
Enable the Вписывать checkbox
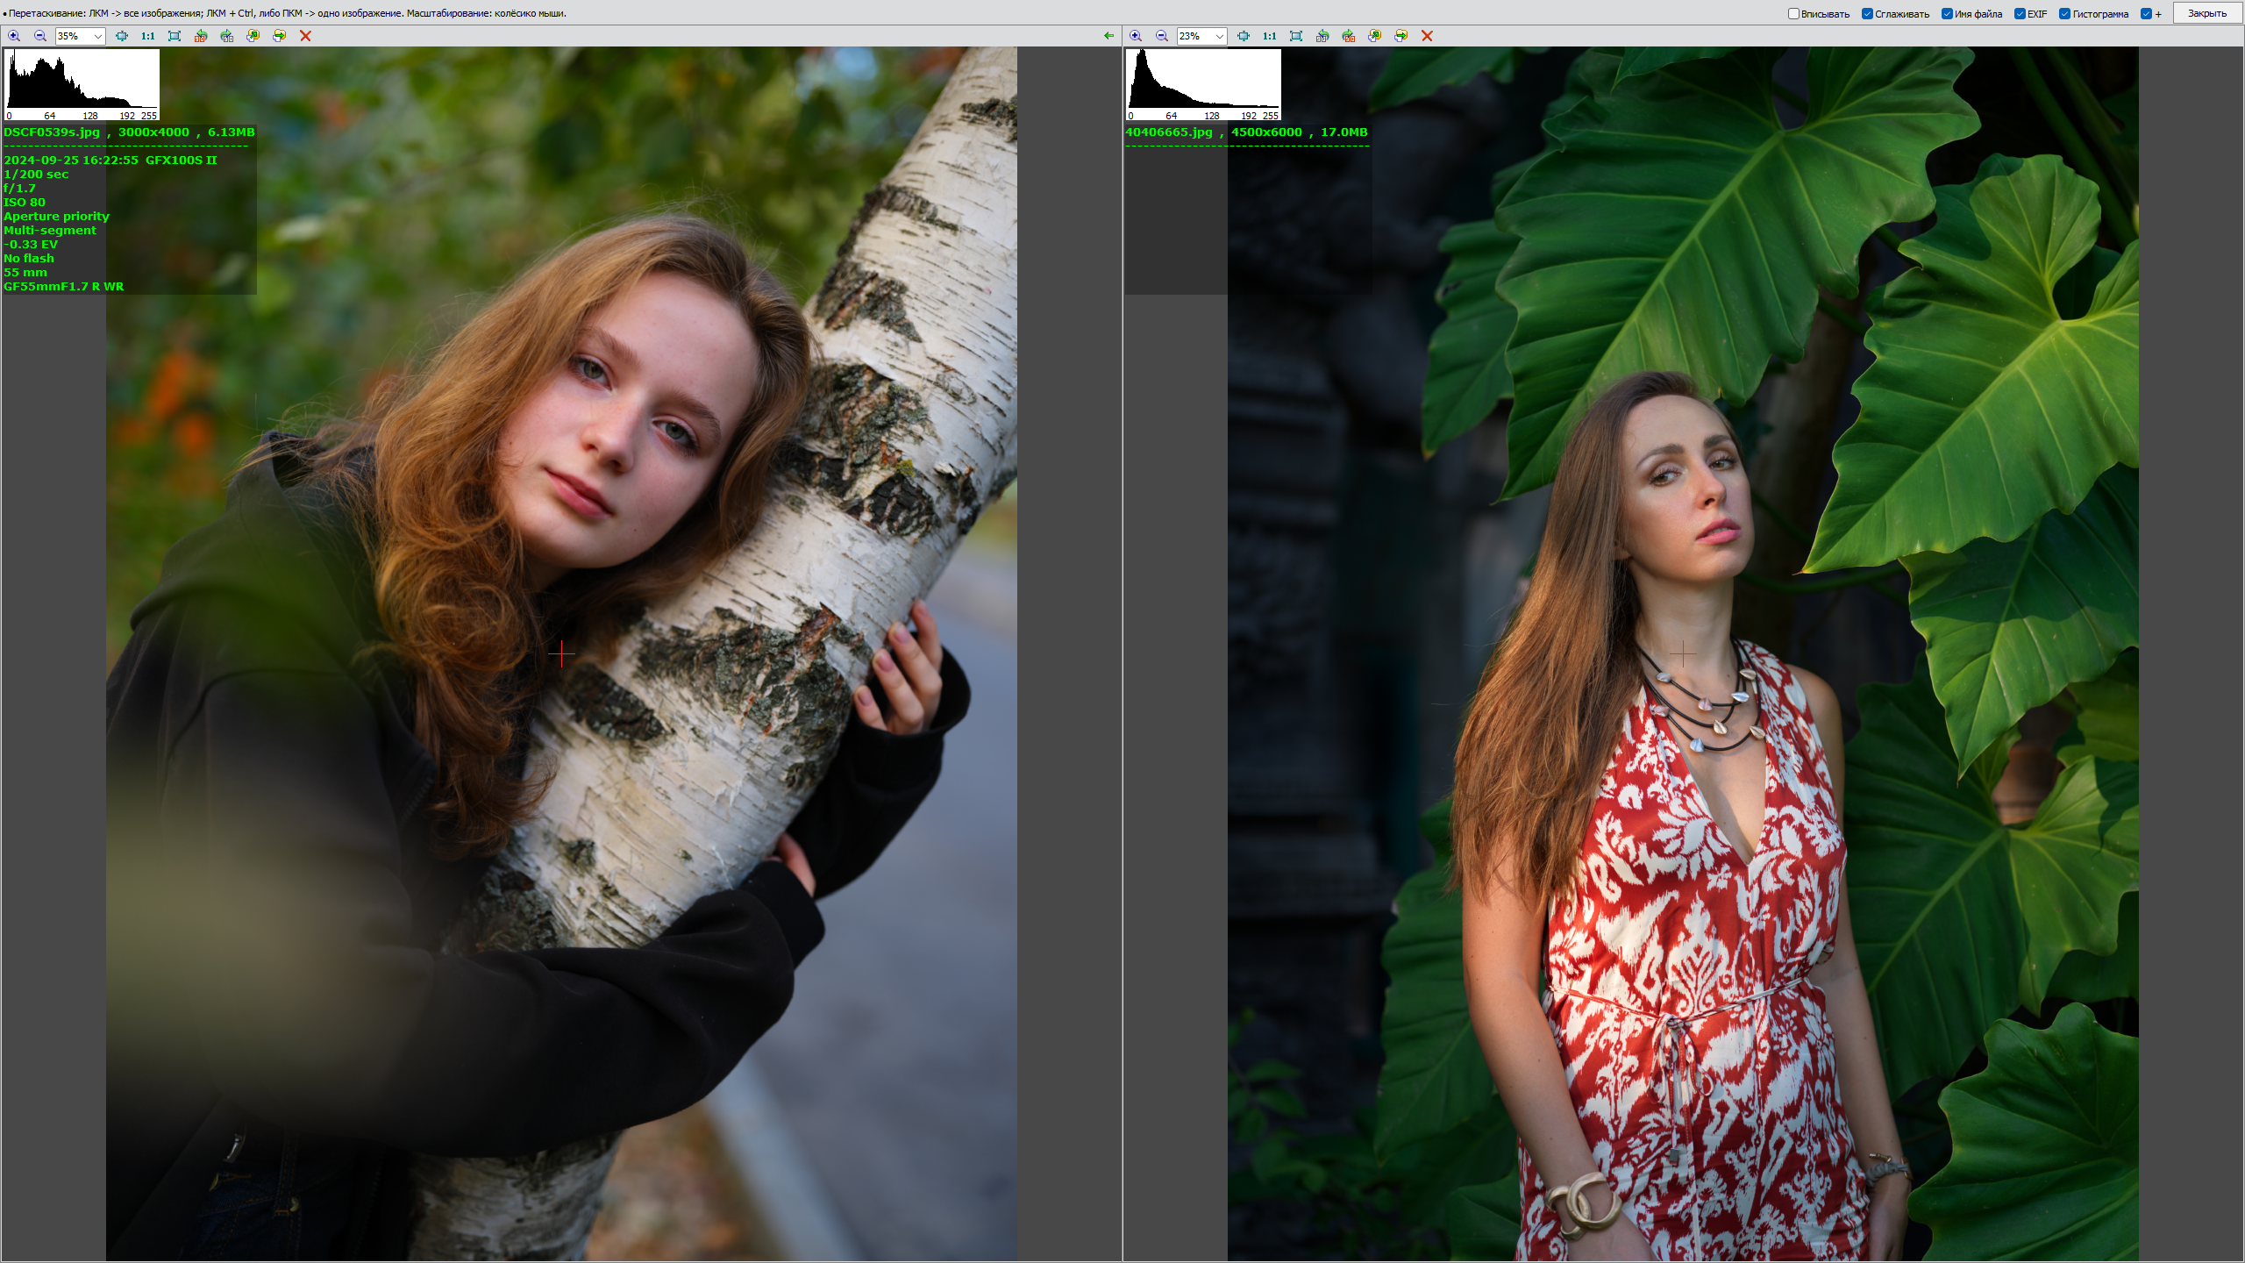(1794, 14)
